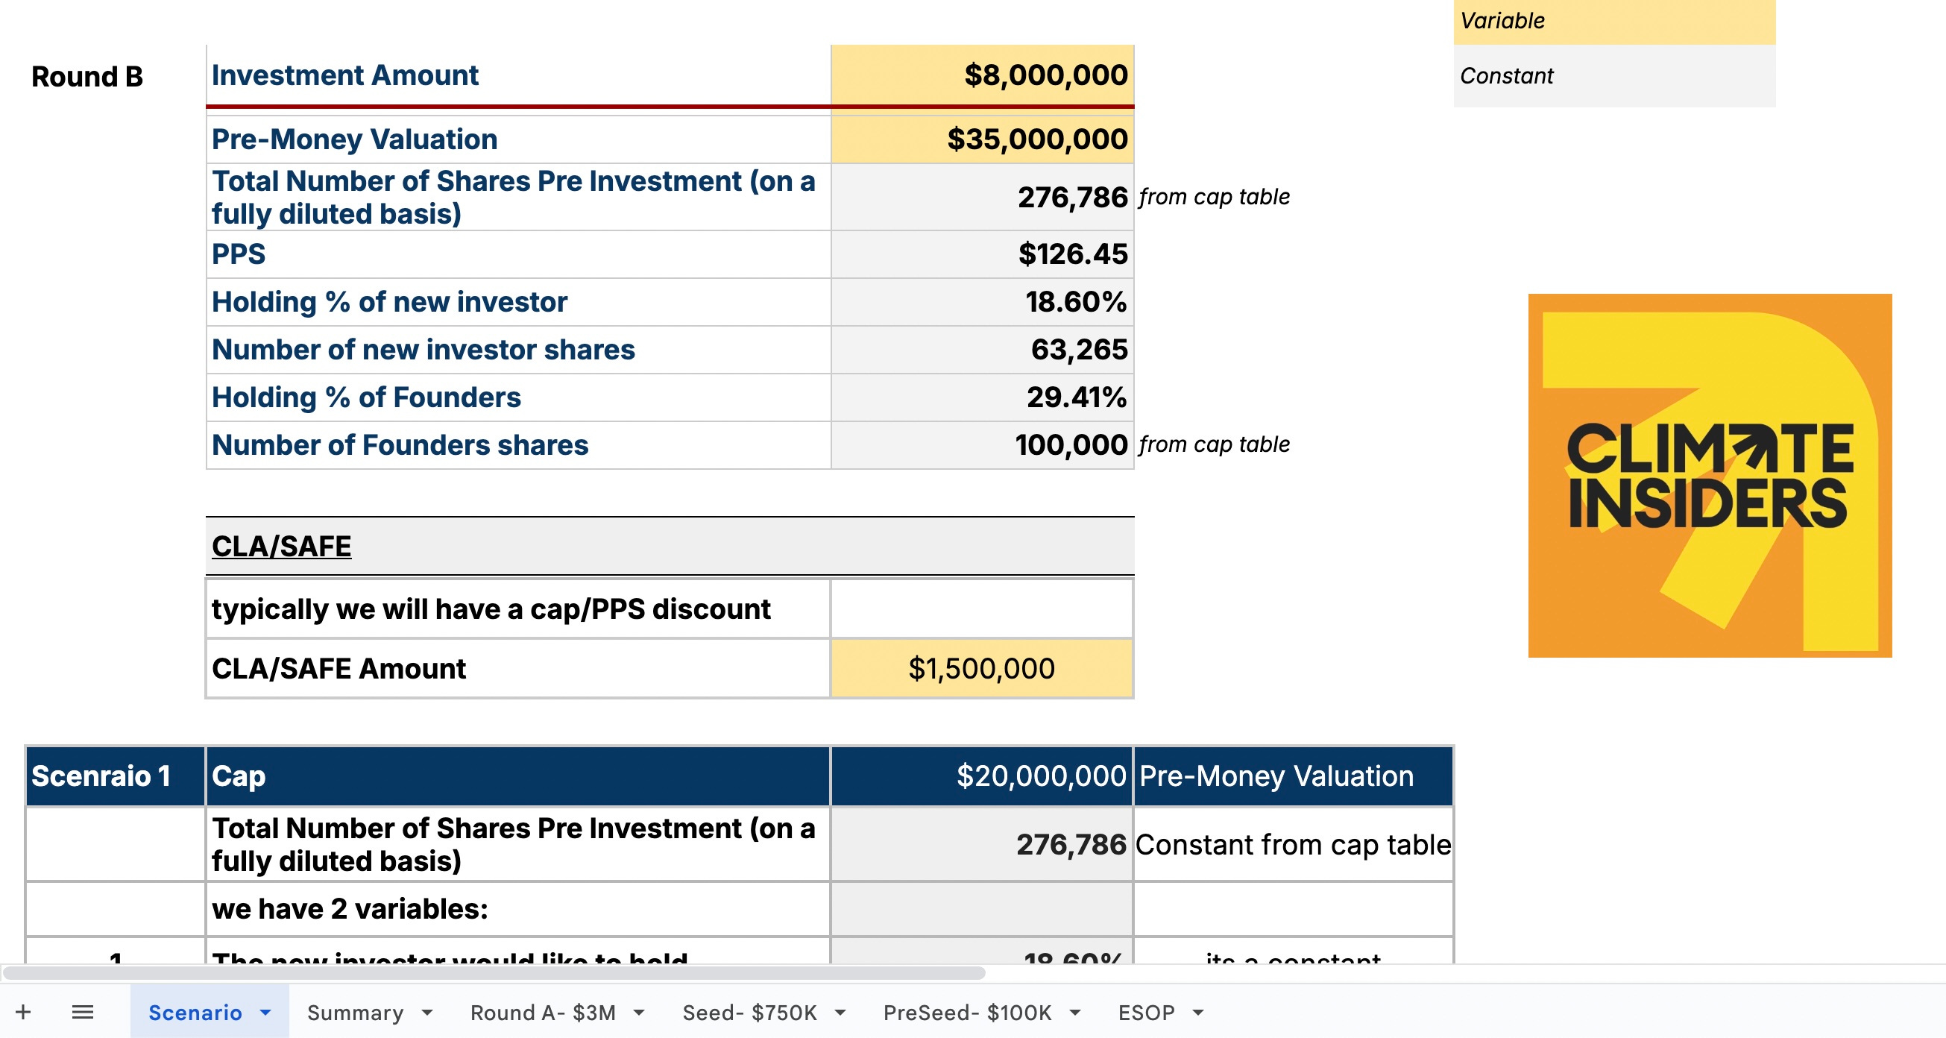This screenshot has width=1946, height=1038.
Task: Expand the ESOP tab dropdown arrow
Action: coord(1198,1013)
